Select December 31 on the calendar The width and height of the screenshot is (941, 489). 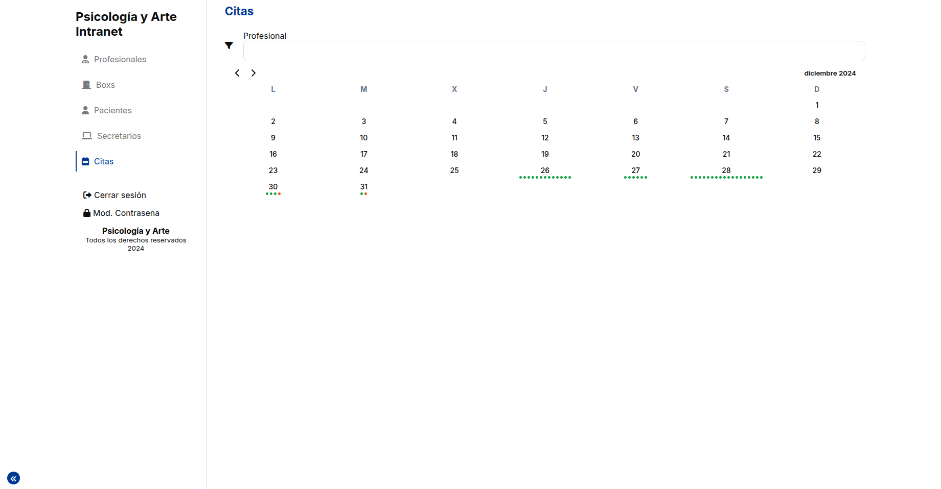(x=363, y=187)
